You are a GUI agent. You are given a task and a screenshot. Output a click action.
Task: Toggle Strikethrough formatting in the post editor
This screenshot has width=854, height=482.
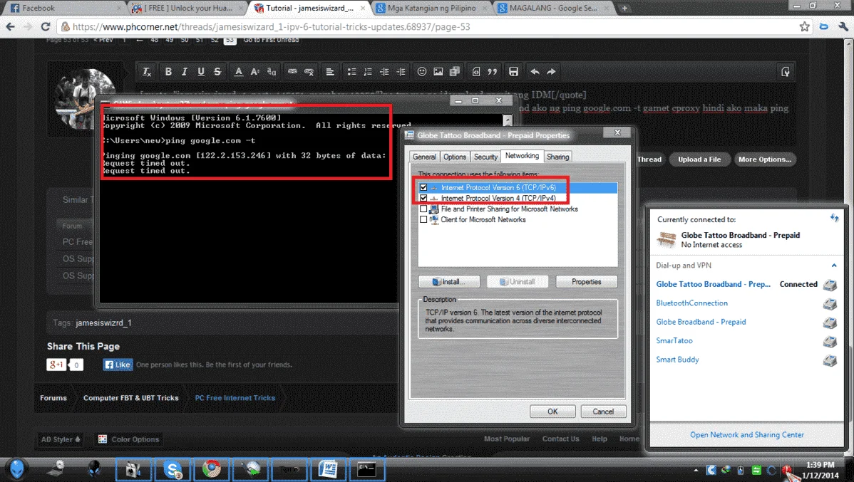(x=217, y=72)
